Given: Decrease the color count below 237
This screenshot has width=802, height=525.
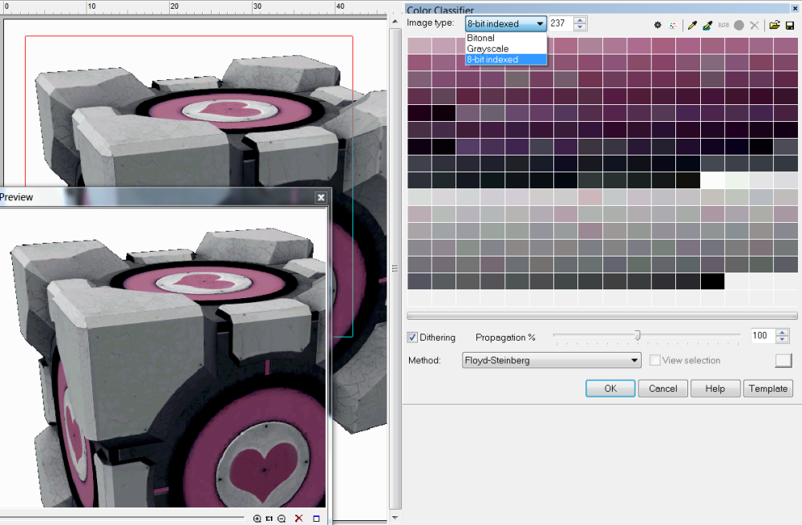Looking at the screenshot, I should pyautogui.click(x=580, y=27).
